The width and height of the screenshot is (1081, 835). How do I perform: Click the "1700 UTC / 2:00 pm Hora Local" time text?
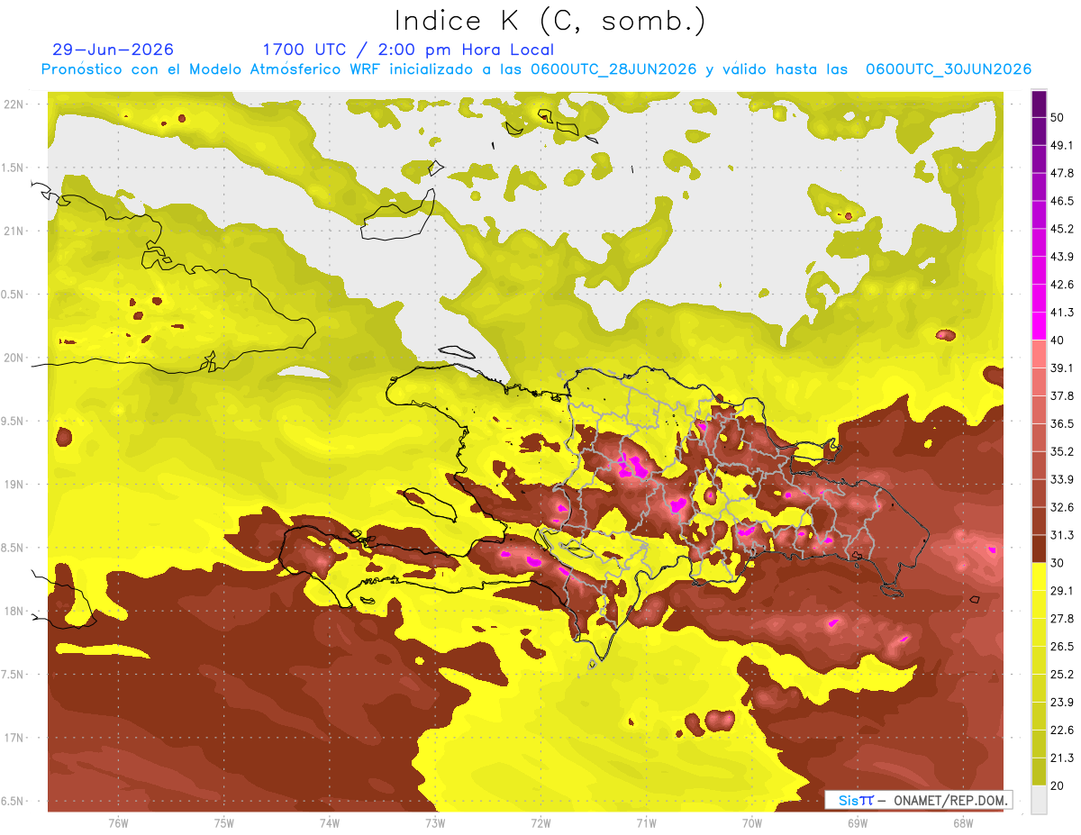point(408,50)
